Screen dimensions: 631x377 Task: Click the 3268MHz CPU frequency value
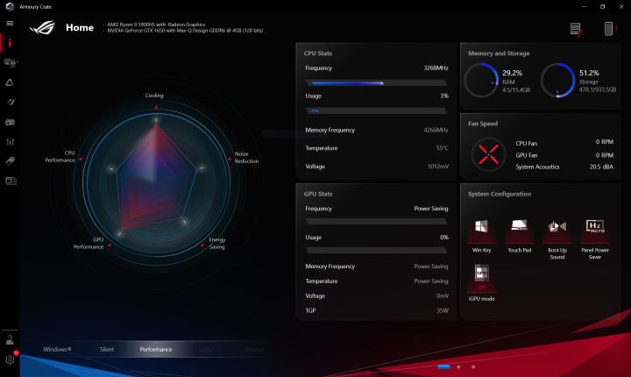point(436,68)
